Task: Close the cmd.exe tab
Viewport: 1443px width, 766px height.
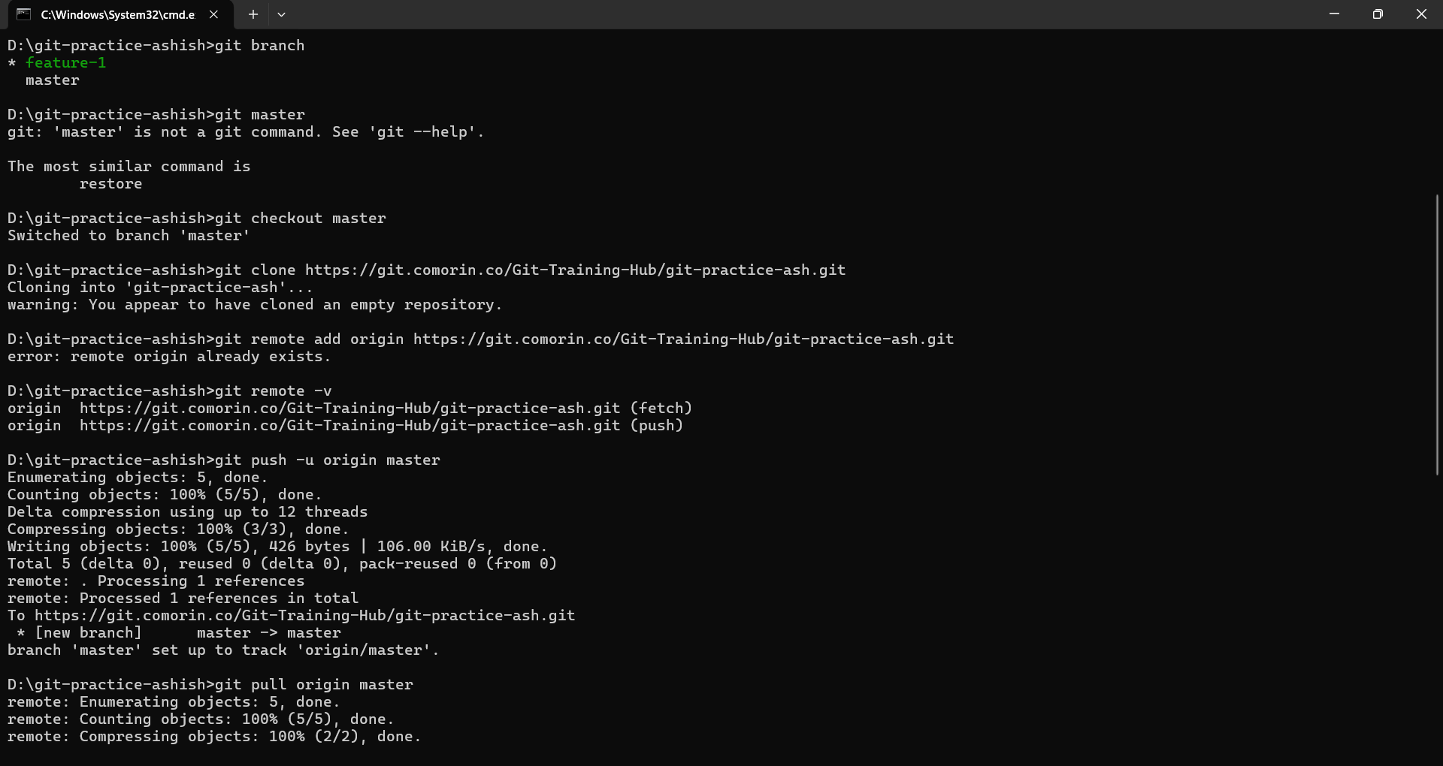Action: coord(213,14)
